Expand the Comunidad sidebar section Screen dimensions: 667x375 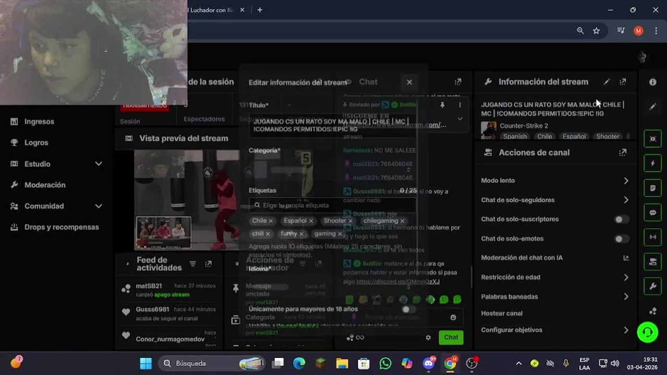(98, 206)
